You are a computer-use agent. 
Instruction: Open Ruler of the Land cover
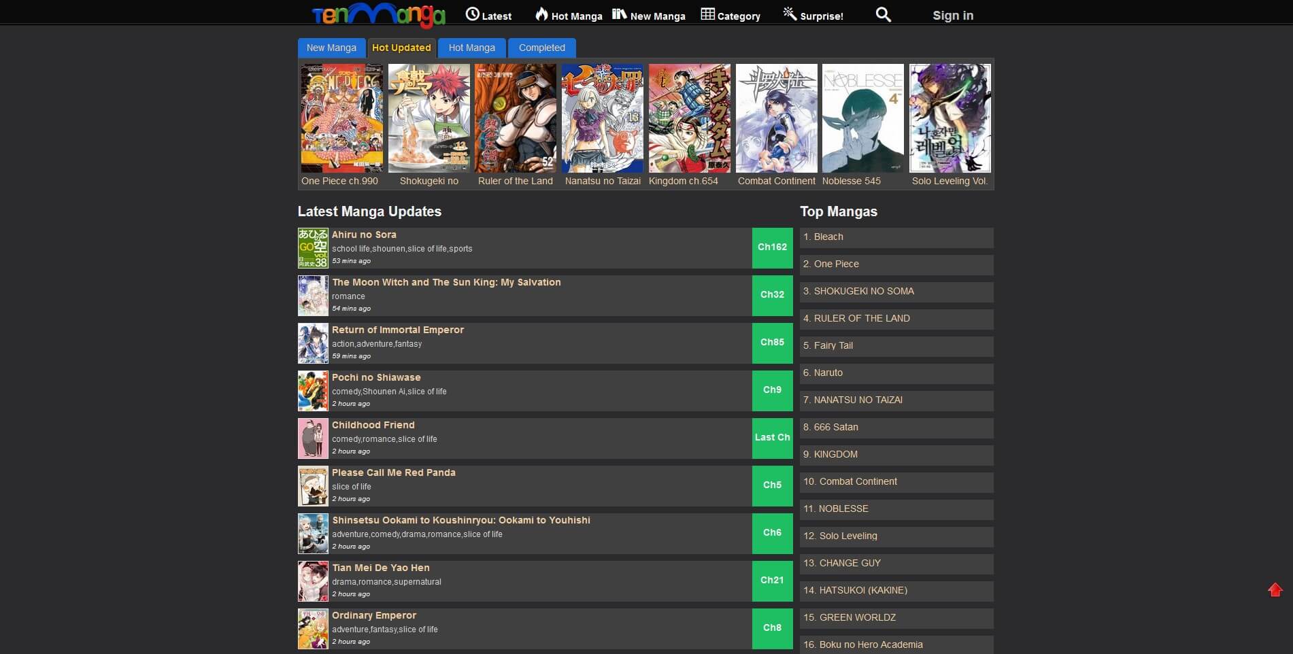[516, 118]
